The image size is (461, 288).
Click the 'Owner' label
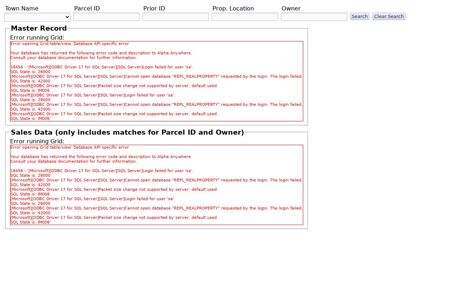click(x=291, y=8)
